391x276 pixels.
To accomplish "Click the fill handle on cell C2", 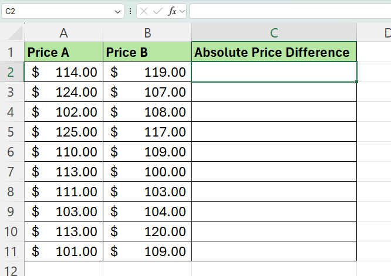I will pos(356,82).
